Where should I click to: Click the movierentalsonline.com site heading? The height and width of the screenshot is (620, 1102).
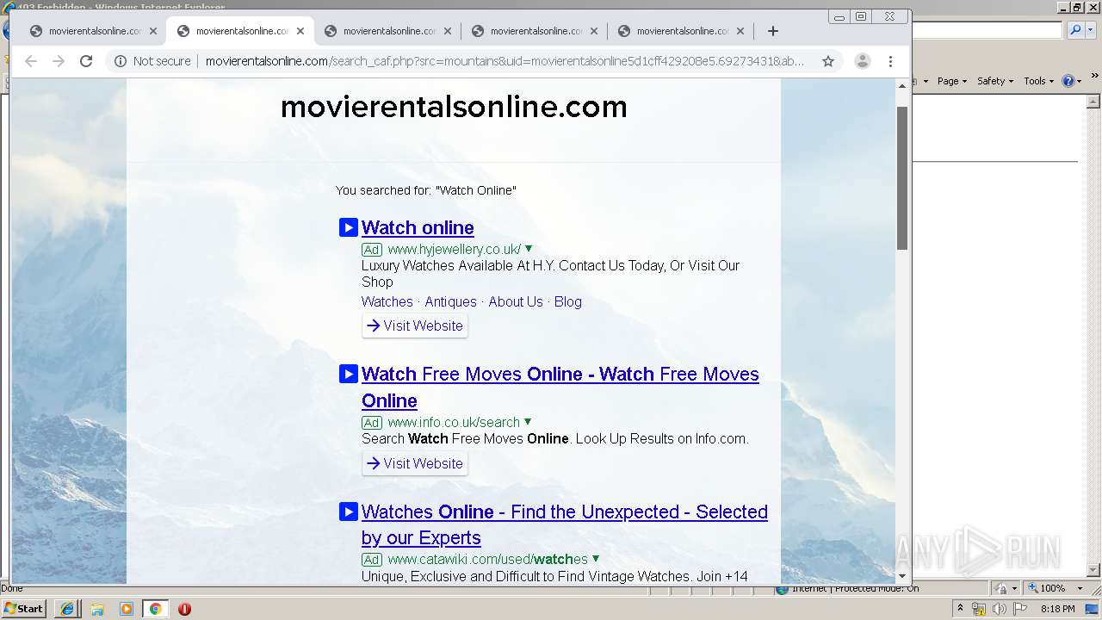[x=454, y=107]
